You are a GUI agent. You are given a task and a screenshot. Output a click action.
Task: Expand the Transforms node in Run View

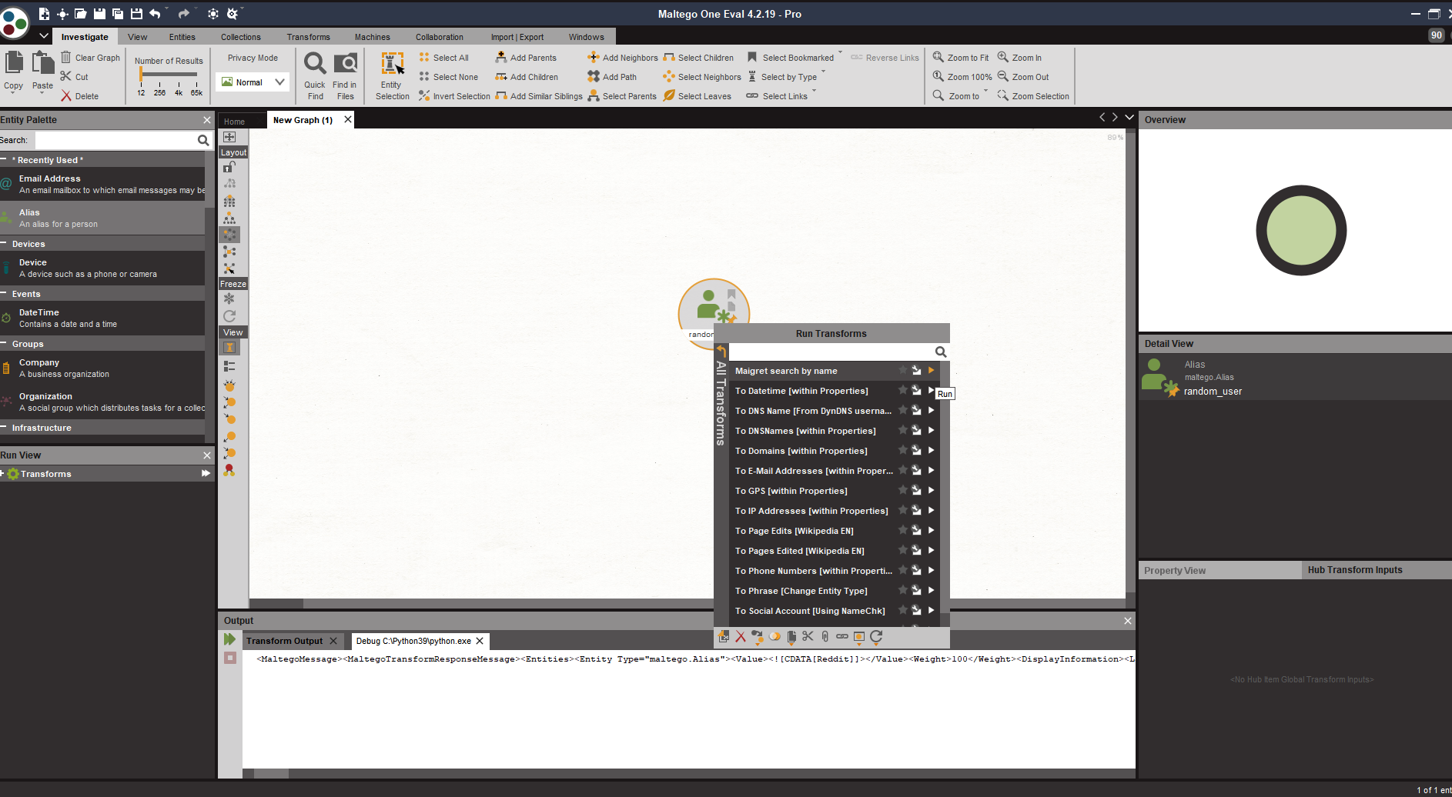(x=2, y=473)
